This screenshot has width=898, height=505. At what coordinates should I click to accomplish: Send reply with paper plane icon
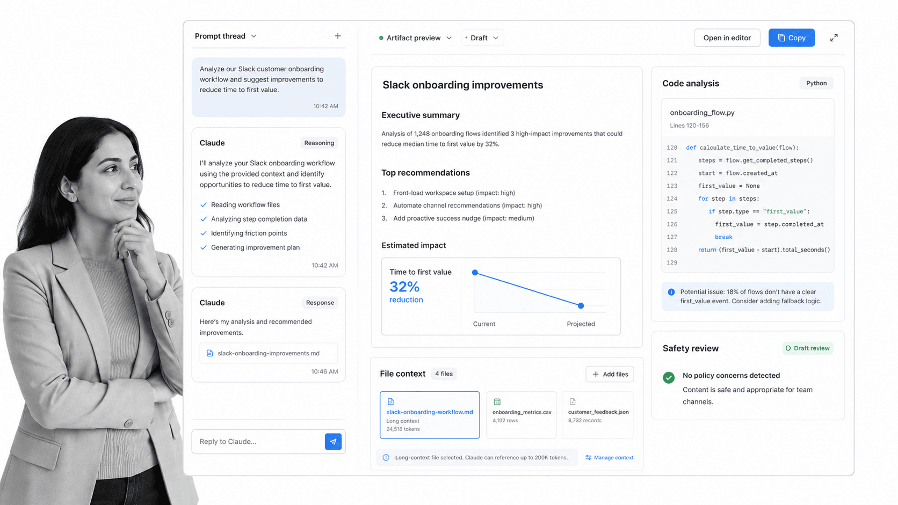(x=333, y=442)
